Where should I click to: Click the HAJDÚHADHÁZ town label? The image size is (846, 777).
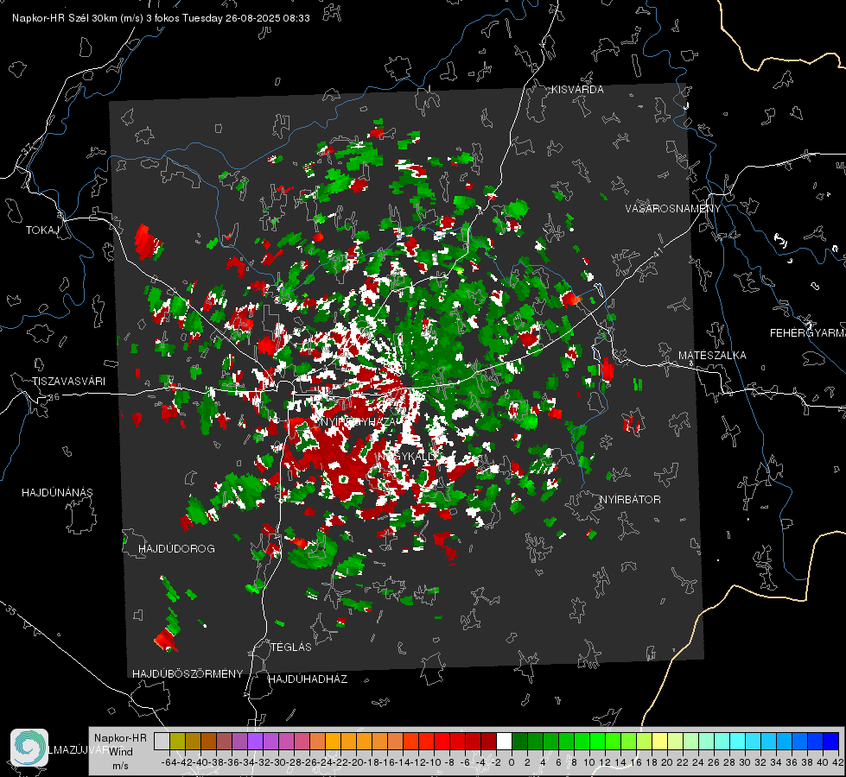308,679
